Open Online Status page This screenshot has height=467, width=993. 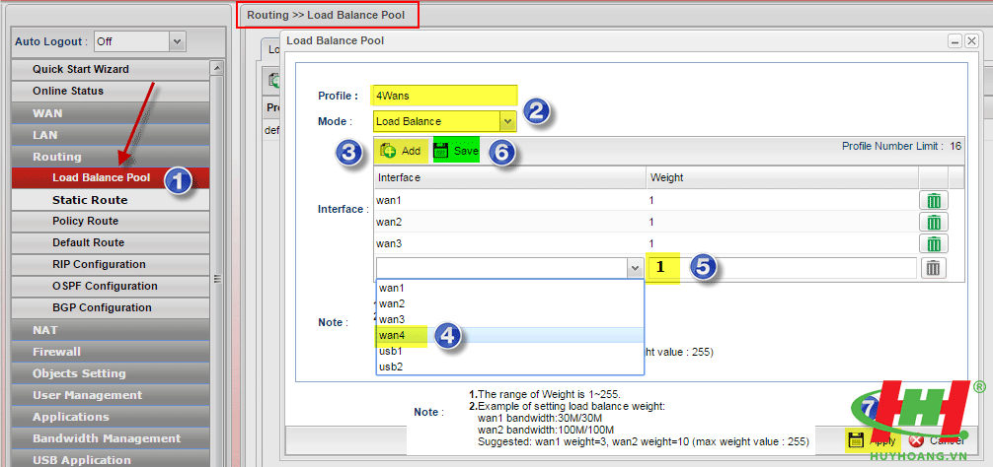111,91
